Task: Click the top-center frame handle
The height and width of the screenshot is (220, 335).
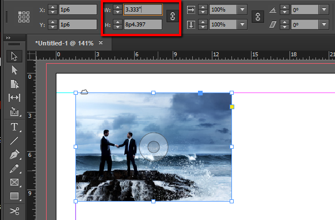Action: coord(154,92)
